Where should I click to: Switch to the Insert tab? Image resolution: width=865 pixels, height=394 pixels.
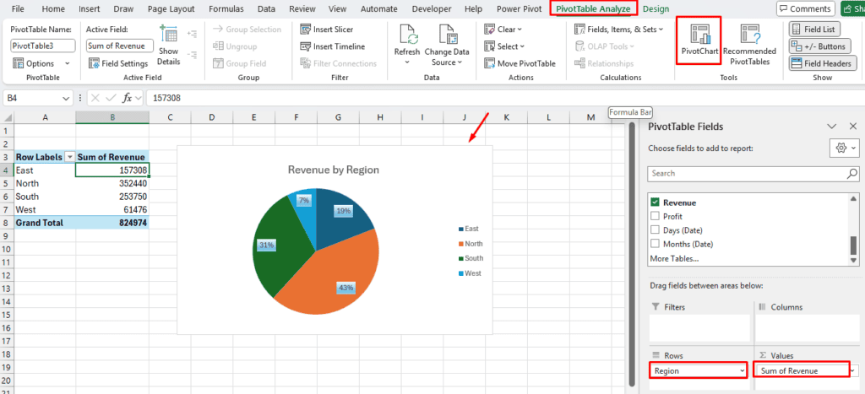(89, 8)
